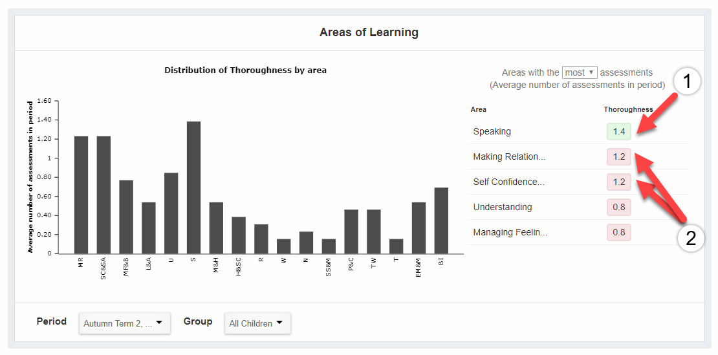Click the U bar in the chart
This screenshot has width=718, height=355.
pyautogui.click(x=171, y=213)
